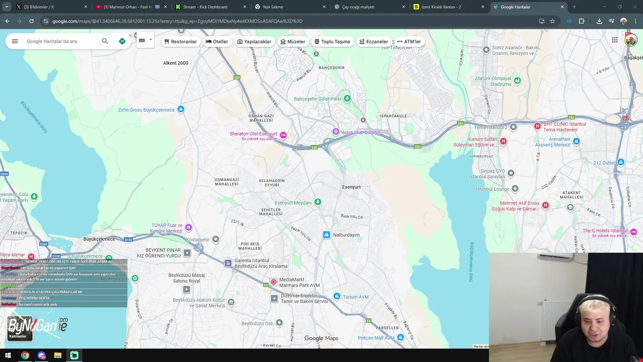Open The G Hotels İstanbul marker
The image size is (643, 362).
(x=634, y=232)
